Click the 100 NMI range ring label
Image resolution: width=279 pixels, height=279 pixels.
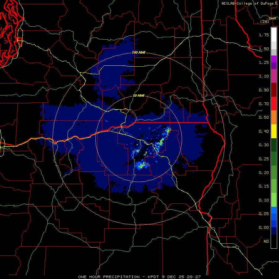[x=139, y=52]
